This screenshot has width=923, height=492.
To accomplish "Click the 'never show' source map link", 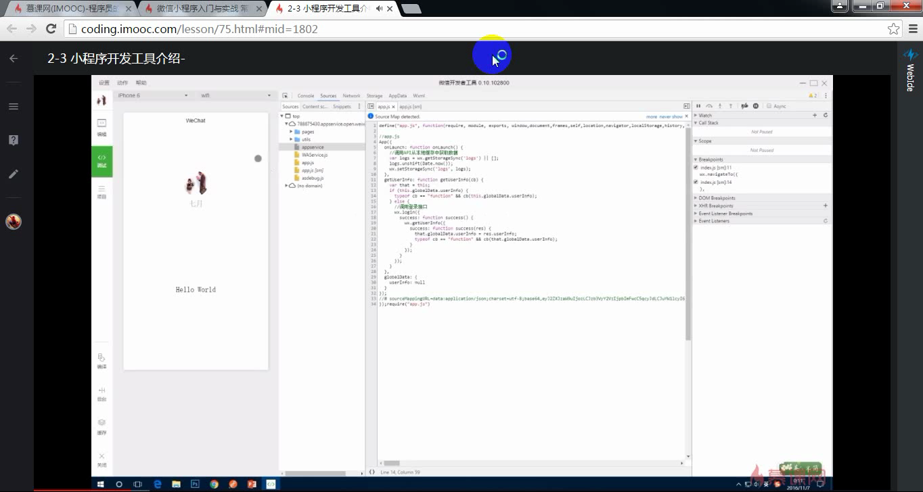I will pos(671,116).
